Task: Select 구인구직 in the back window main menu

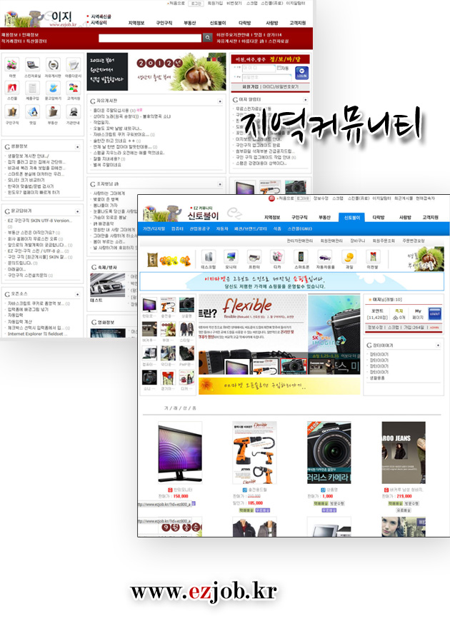Action: (164, 23)
